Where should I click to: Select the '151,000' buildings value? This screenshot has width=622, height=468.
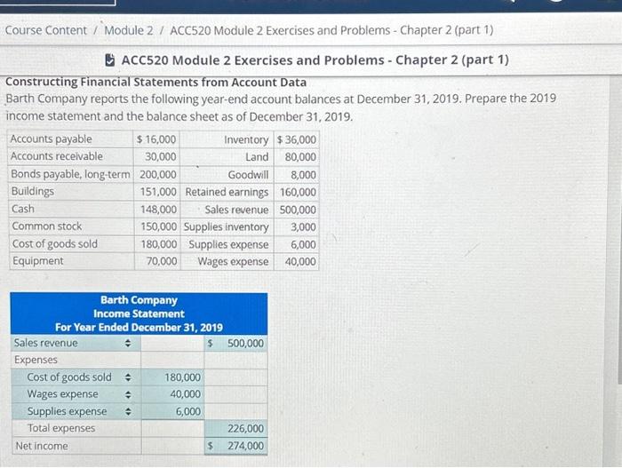(x=156, y=192)
